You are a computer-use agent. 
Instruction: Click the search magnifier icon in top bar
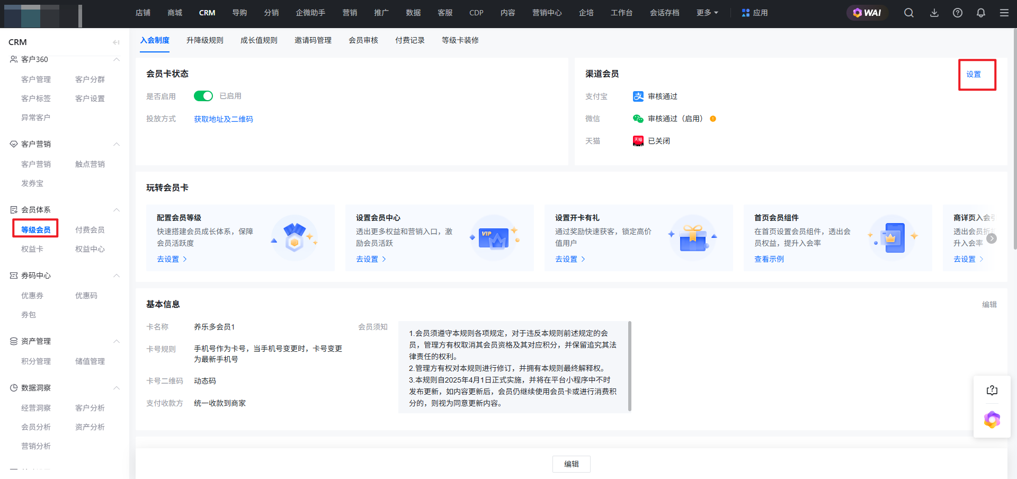coord(908,13)
